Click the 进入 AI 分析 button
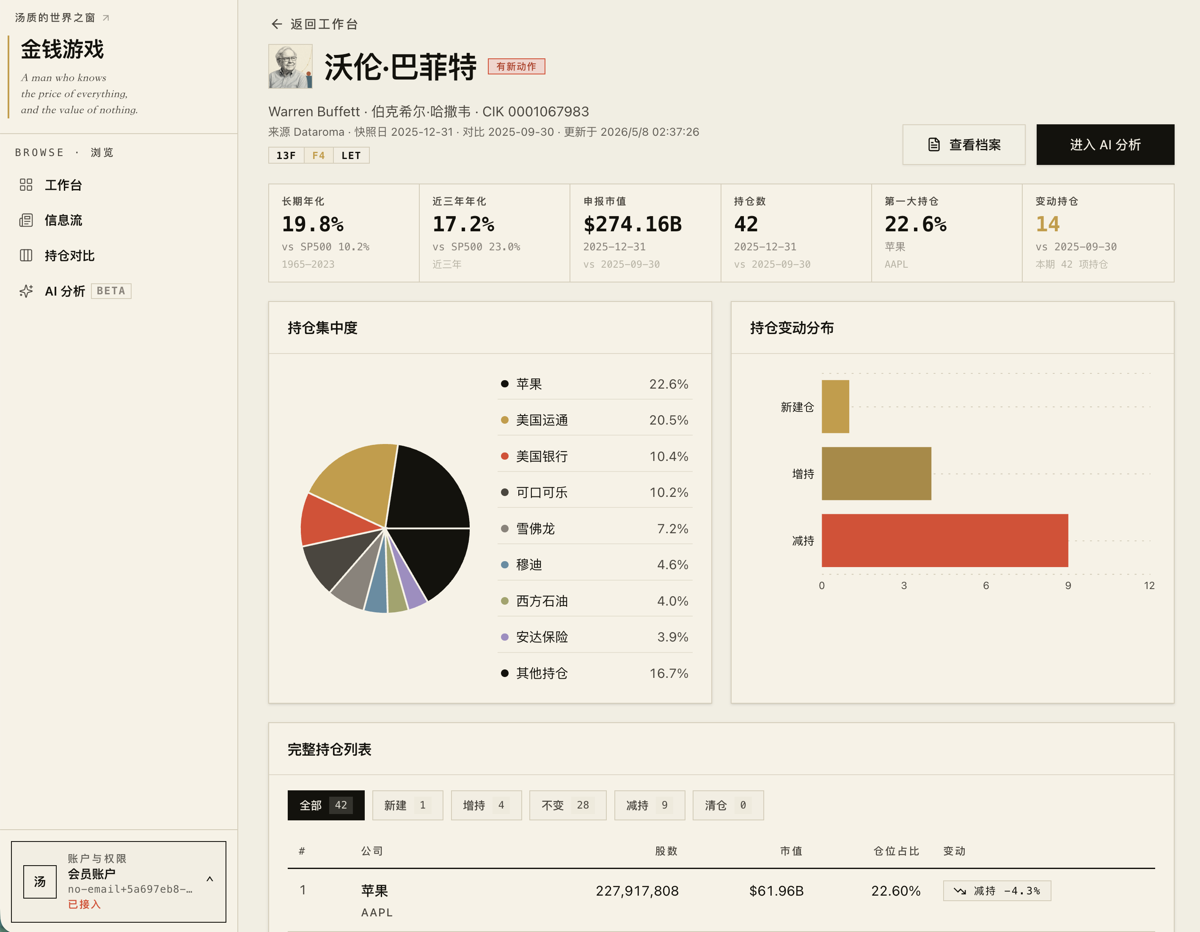This screenshot has width=1200, height=932. [1105, 145]
